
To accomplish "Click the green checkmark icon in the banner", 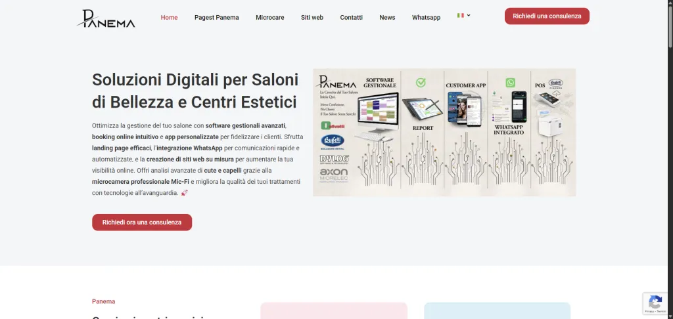I will 421,83.
